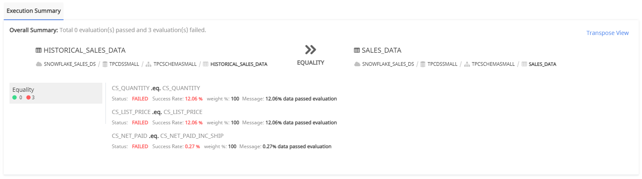Open the bold SALES_DATA breadcrumb table link
This screenshot has width=642, height=179.
[x=542, y=64]
